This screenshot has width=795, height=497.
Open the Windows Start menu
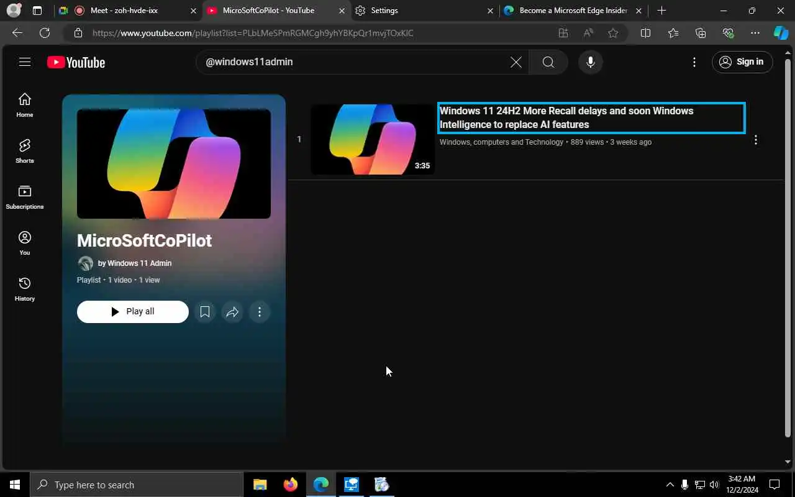click(15, 485)
